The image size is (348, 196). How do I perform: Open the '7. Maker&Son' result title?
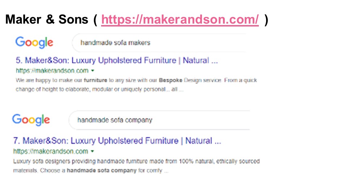coord(117,141)
